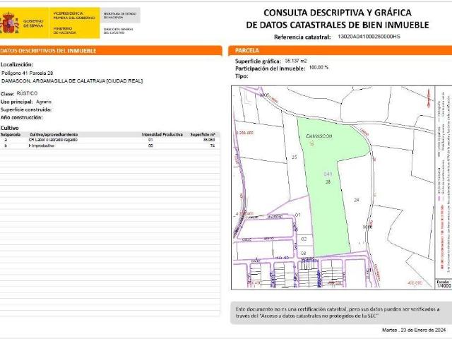This screenshot has height=339, width=452.
Task: Click the 'Superficie m²' column header
Action: (x=203, y=135)
